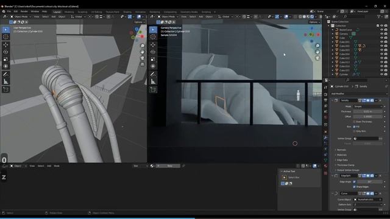Select the Rotate tool in left viewport

pyautogui.click(x=5, y=52)
